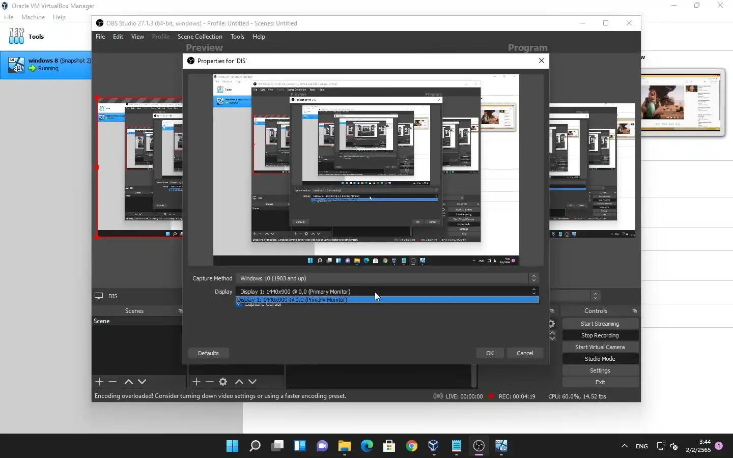Click the DIS display source monitor icon
Viewport: 733px width, 458px height.
pyautogui.click(x=99, y=296)
